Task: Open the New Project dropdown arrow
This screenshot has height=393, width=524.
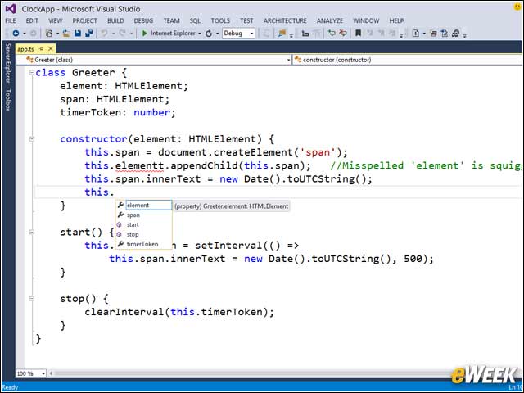Action: coord(57,34)
